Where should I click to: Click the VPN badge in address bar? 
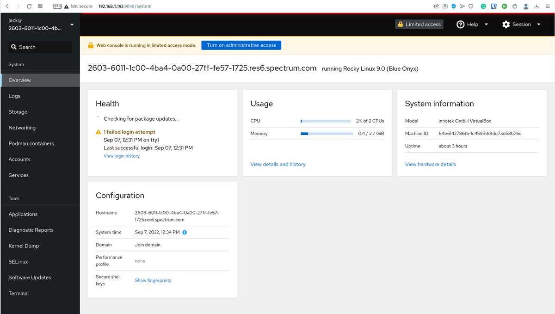(x=57, y=6)
